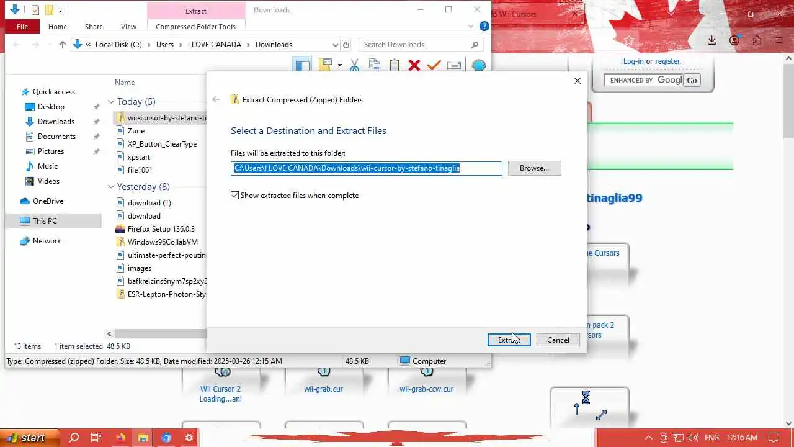The width and height of the screenshot is (794, 447).
Task: Click the Extract button in the dialog
Action: click(509, 340)
